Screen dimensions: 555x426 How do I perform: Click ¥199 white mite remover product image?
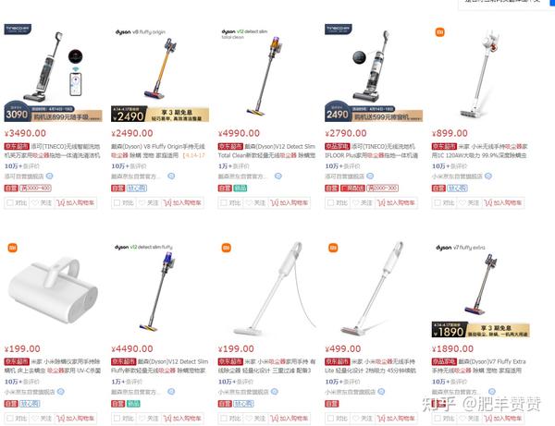pos(53,290)
